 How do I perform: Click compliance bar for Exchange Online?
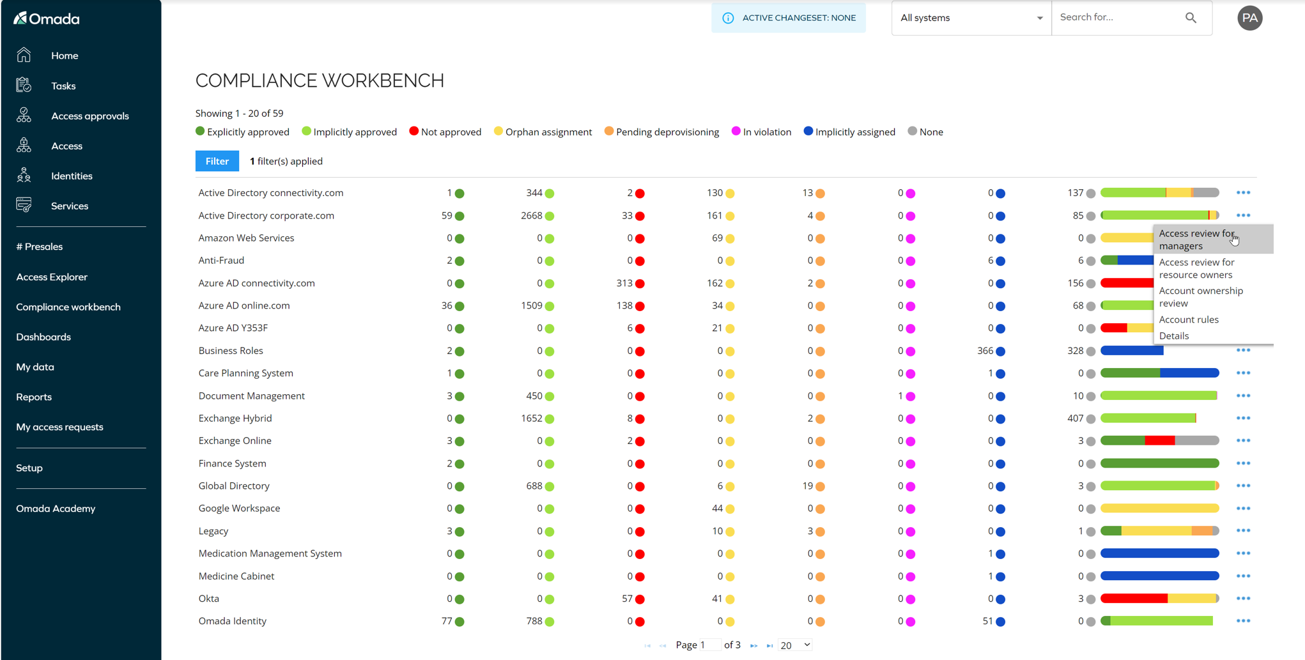pyautogui.click(x=1159, y=440)
